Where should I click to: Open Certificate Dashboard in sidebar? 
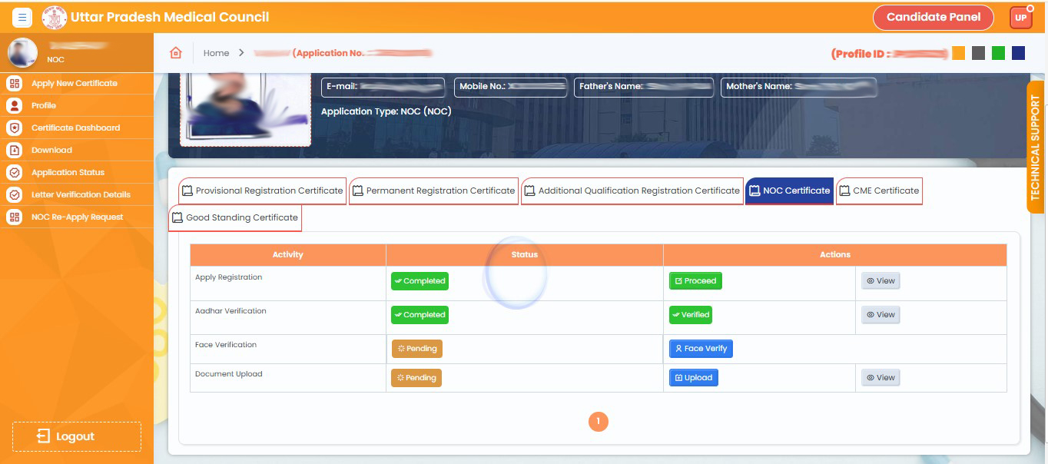tap(75, 128)
